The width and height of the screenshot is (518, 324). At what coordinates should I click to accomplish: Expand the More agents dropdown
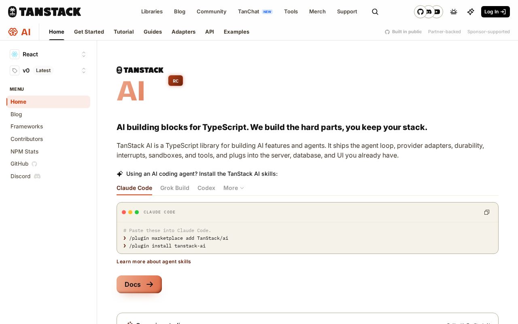(234, 188)
